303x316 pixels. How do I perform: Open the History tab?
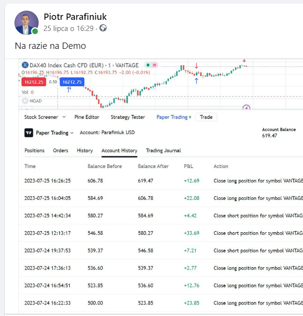coord(84,150)
